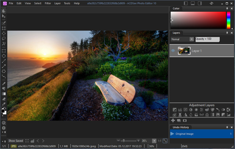Open the Tools menu

click(x=67, y=3)
